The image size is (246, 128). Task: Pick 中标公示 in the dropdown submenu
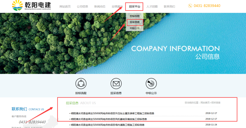pyautogui.click(x=135, y=28)
